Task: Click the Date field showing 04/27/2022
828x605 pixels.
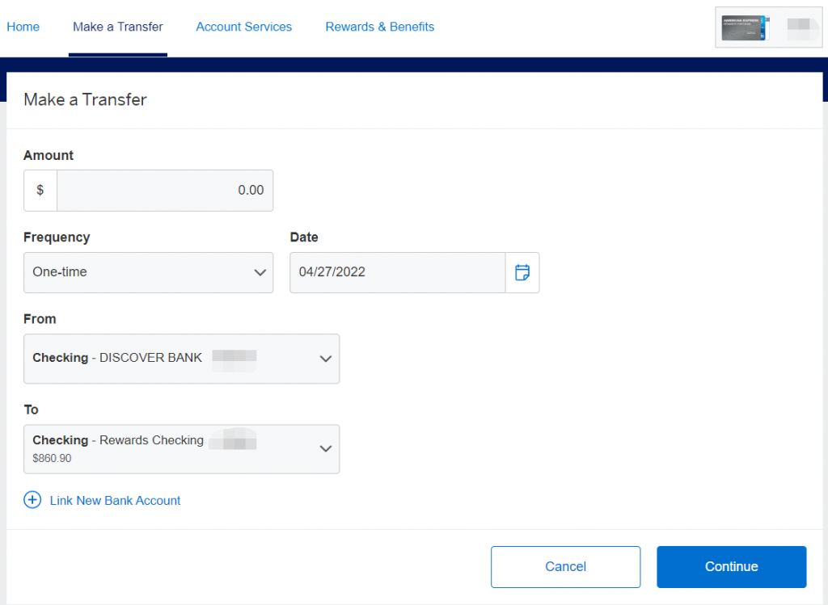Action: 398,273
